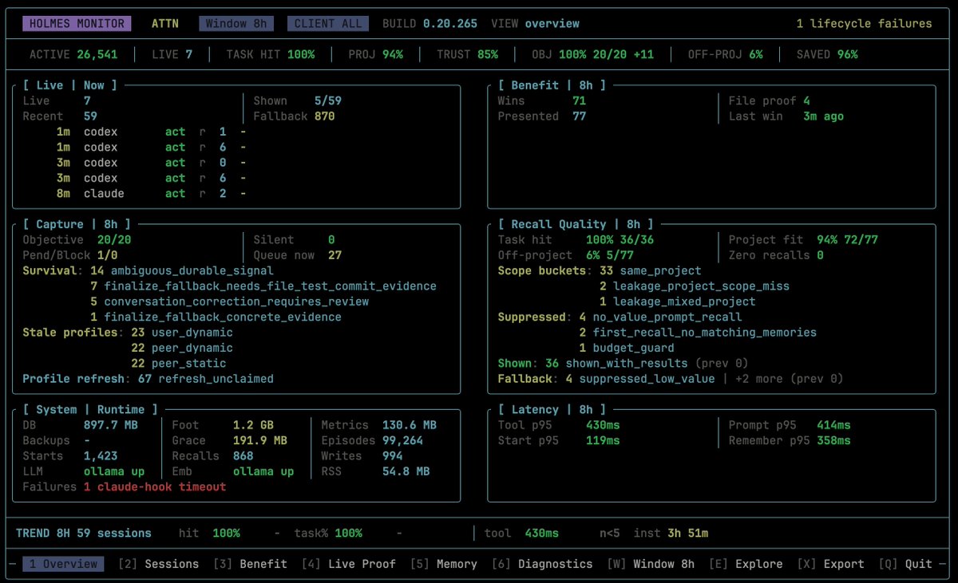Open the [6] Diagnostics tab
Screen dimensions: 958x583
click(x=542, y=564)
